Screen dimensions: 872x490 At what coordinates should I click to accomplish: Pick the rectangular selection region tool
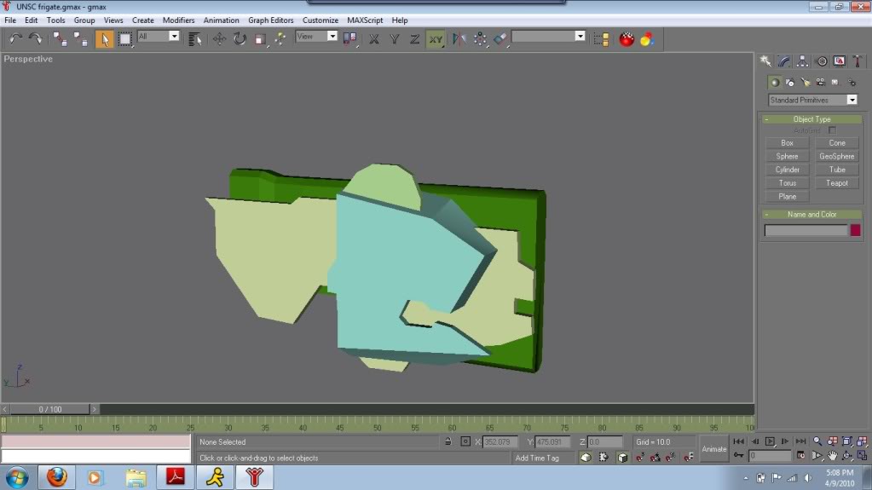(x=125, y=39)
